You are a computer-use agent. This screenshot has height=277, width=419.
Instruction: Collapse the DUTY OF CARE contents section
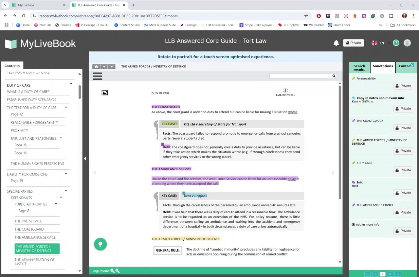71,84
